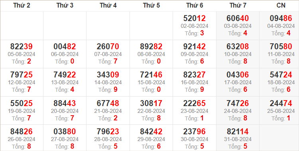Click result number 04306
The width and height of the screenshot is (299, 151).
point(238,75)
